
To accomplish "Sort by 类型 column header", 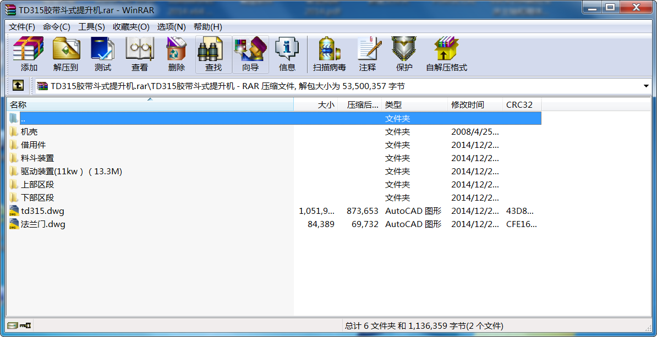I will (x=415, y=104).
